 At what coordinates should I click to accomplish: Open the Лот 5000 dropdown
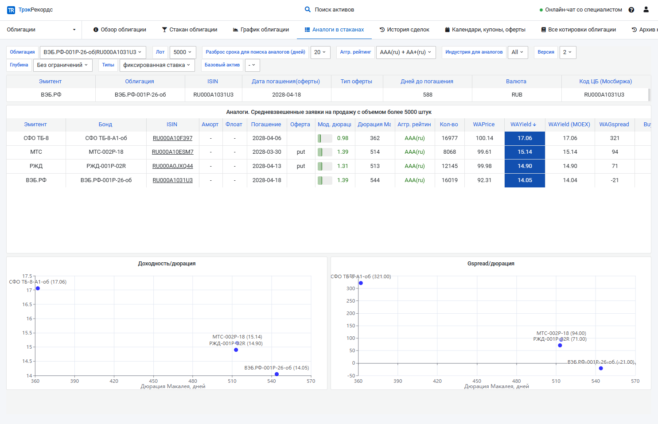tap(183, 52)
